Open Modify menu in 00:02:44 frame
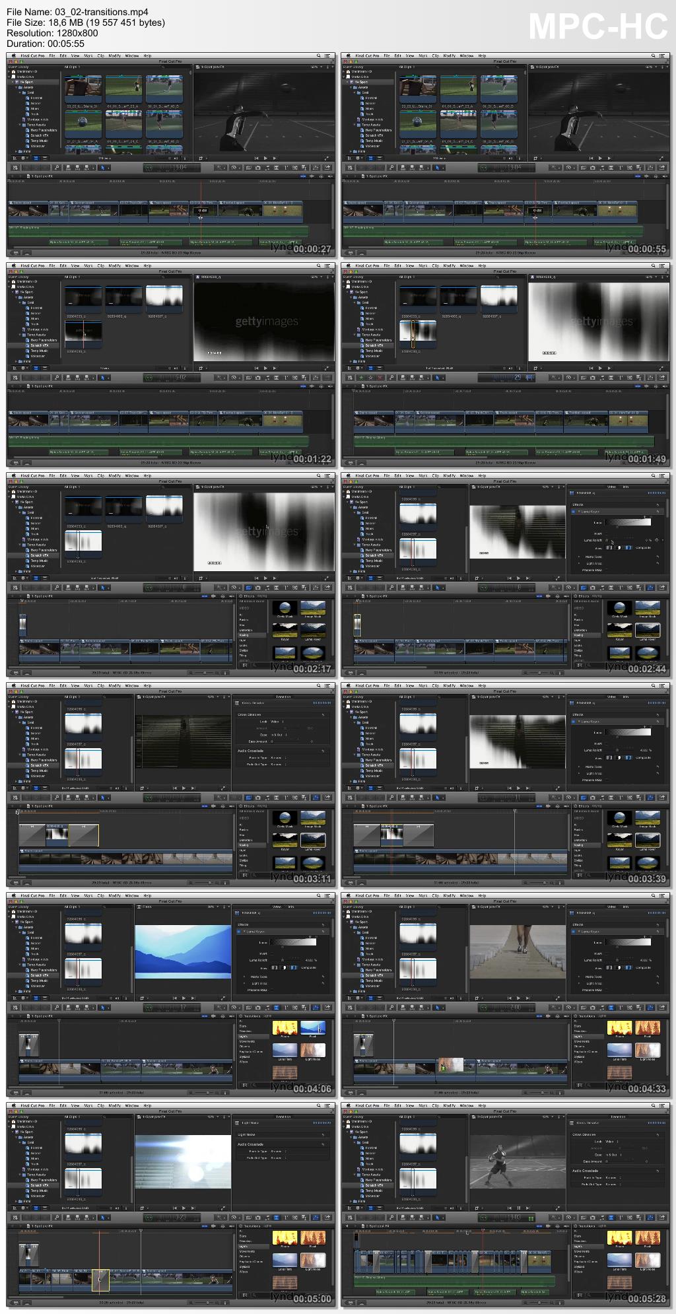This screenshot has width=676, height=1314. [449, 475]
